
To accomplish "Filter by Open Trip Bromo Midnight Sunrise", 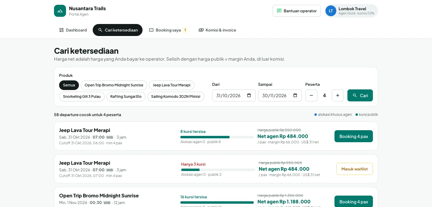I will pos(114,85).
